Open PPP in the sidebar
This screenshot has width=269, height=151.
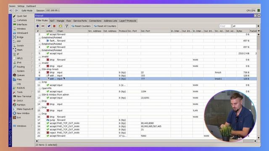point(18,42)
